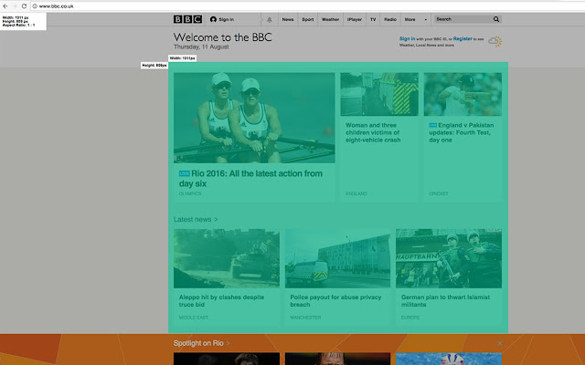Screen dimensions: 585x365
Task: Open first Spotlight on Rio thumbnail
Action: click(x=227, y=359)
